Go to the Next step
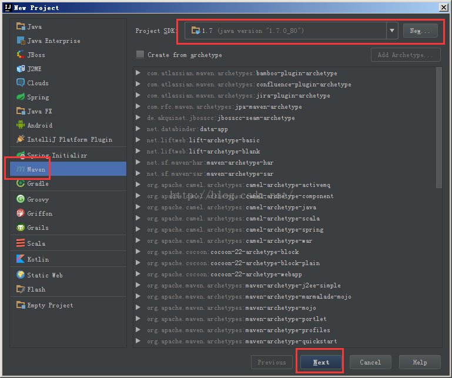This screenshot has height=378, width=452. pyautogui.click(x=321, y=362)
